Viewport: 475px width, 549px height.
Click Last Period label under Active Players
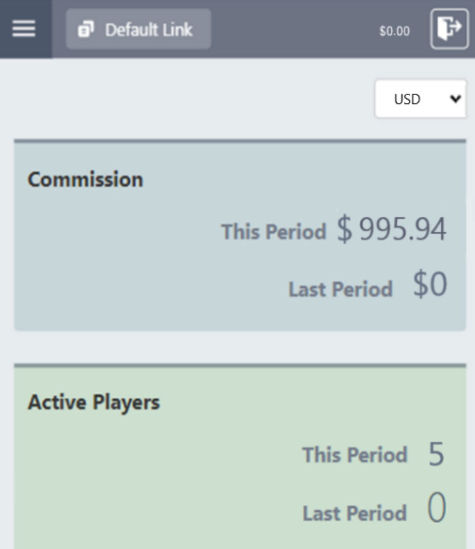tap(355, 513)
